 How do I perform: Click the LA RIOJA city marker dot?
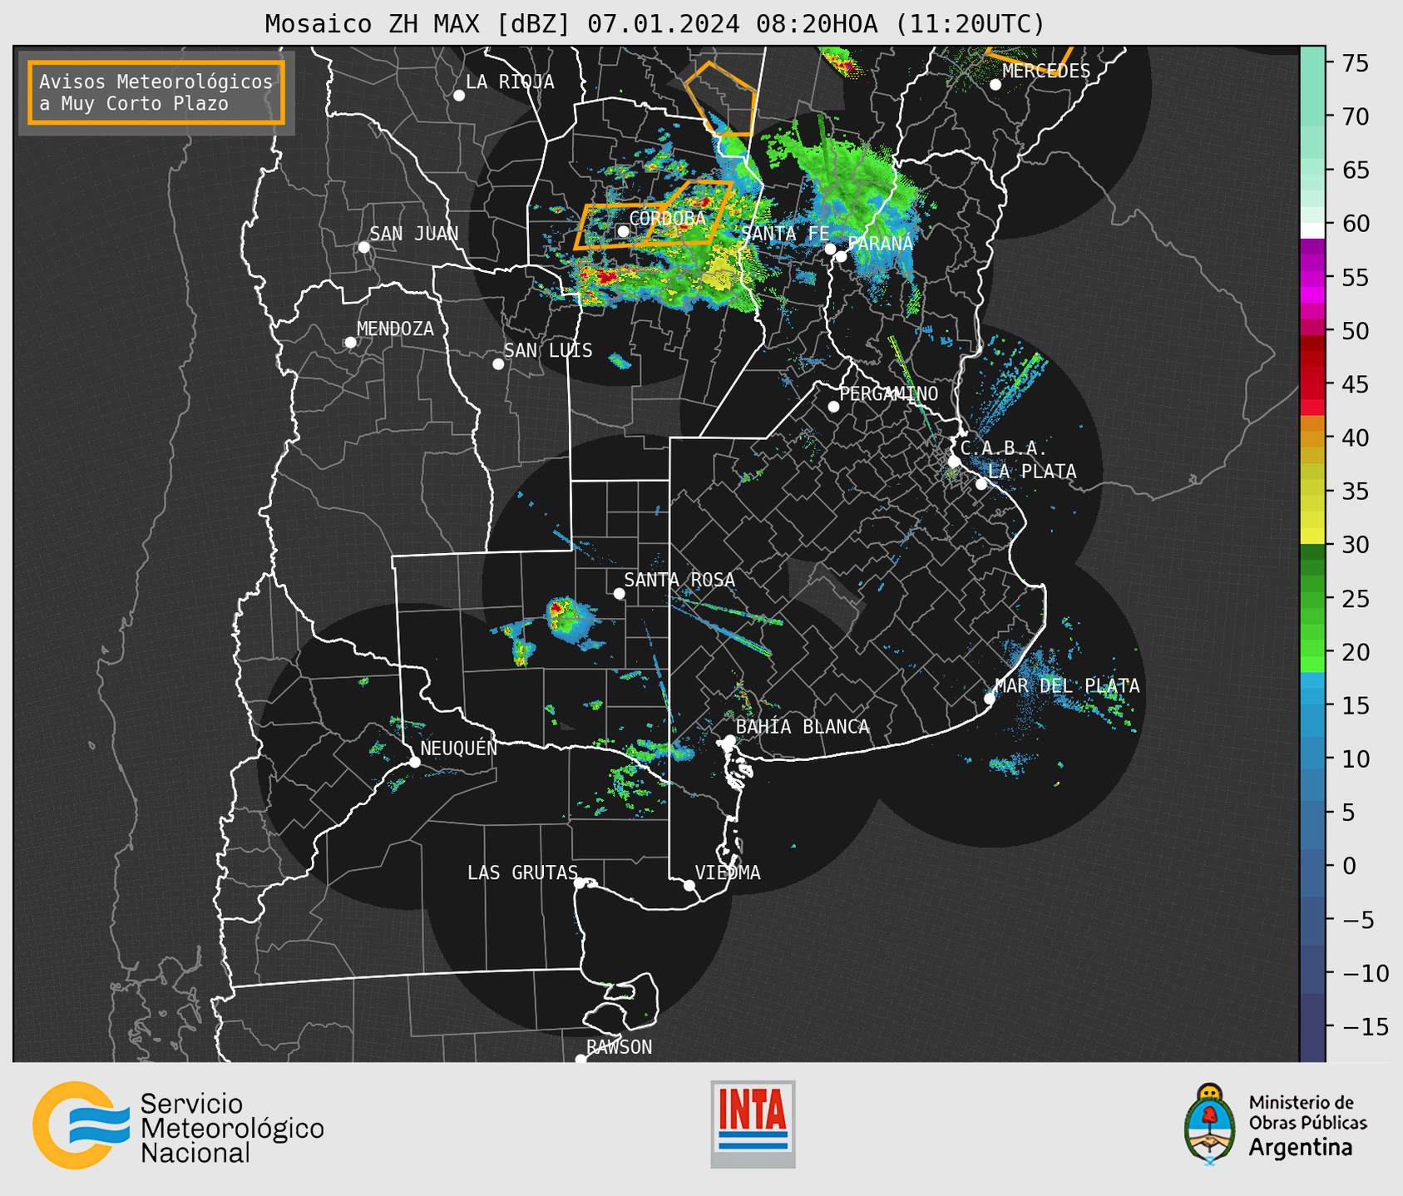[x=459, y=96]
